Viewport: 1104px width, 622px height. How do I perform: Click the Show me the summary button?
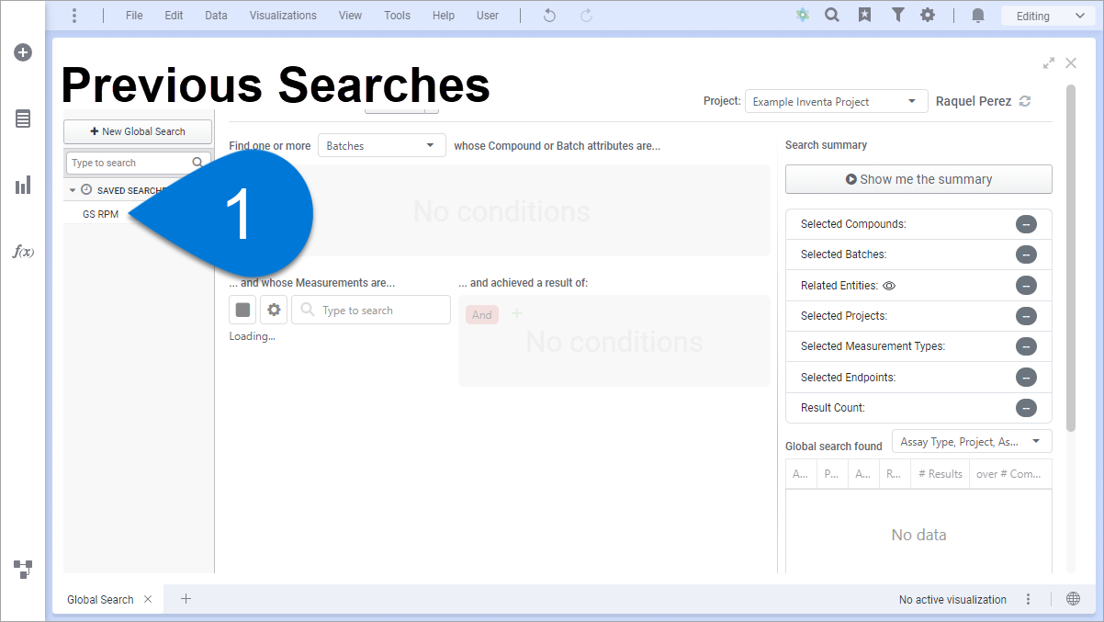[918, 179]
